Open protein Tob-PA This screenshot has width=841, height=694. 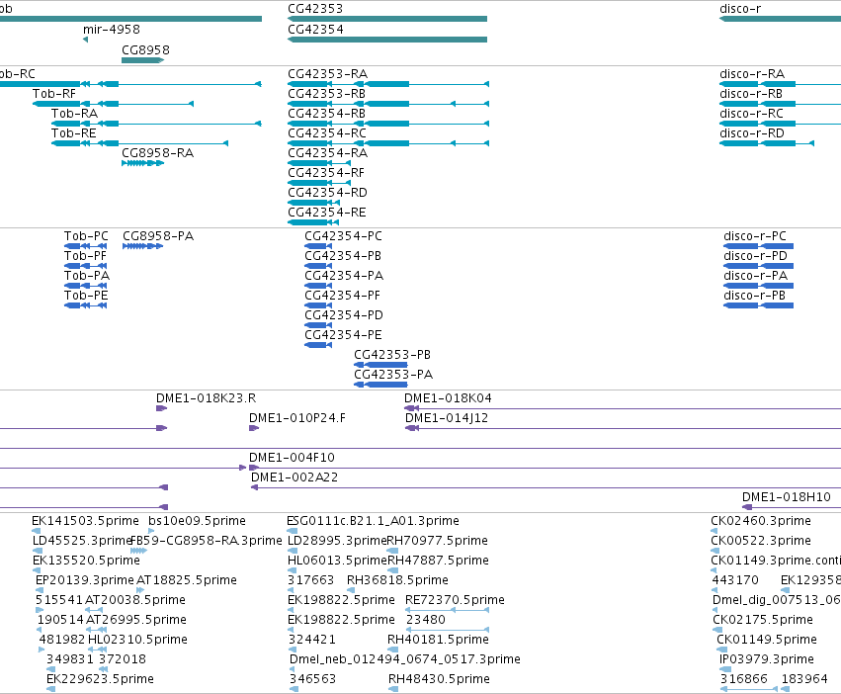click(85, 286)
